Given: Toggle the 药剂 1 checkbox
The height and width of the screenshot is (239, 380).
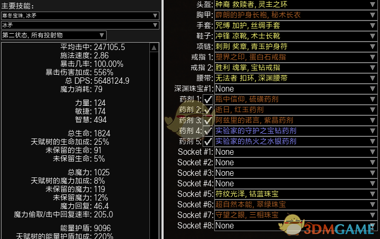Looking at the screenshot, I should point(208,99).
